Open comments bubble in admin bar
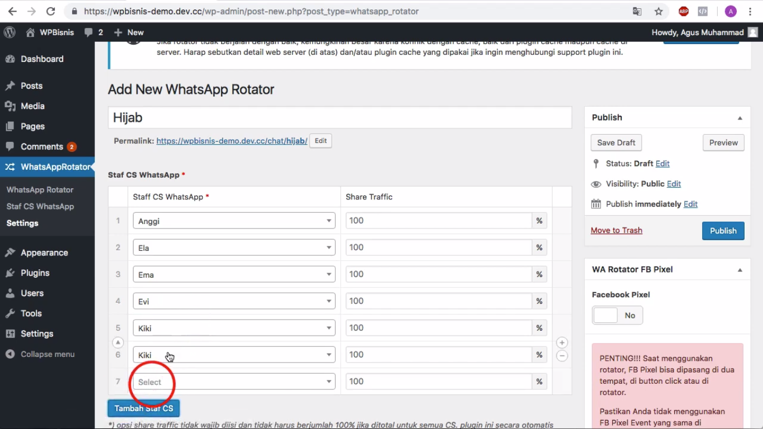 (94, 32)
